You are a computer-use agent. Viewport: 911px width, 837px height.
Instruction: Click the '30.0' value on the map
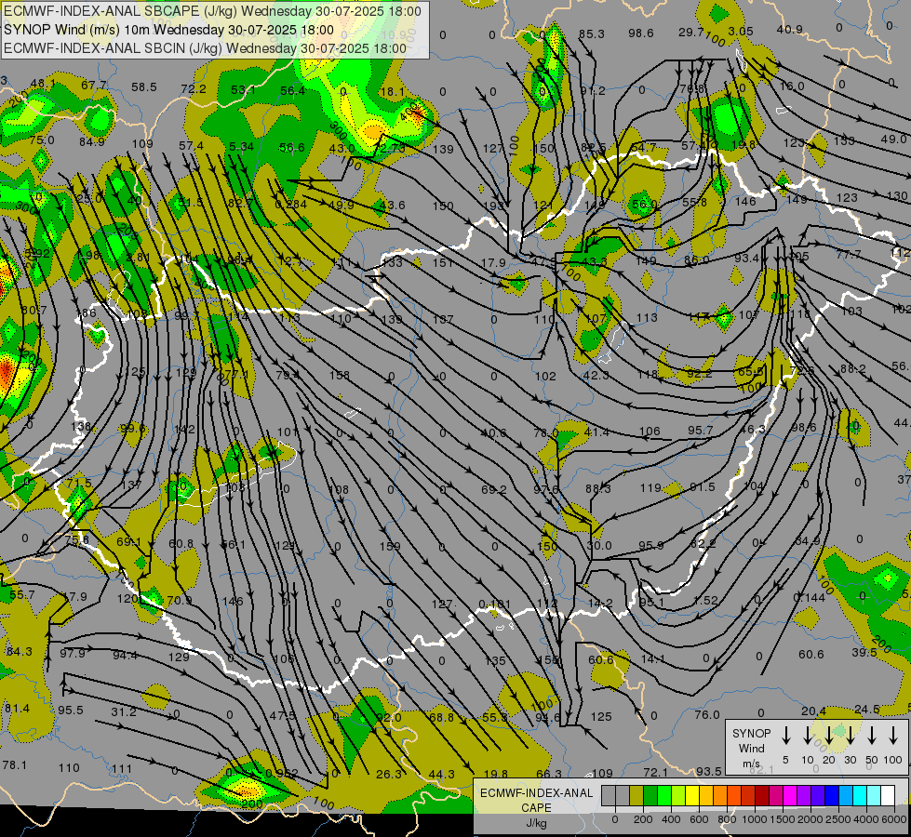(599, 545)
